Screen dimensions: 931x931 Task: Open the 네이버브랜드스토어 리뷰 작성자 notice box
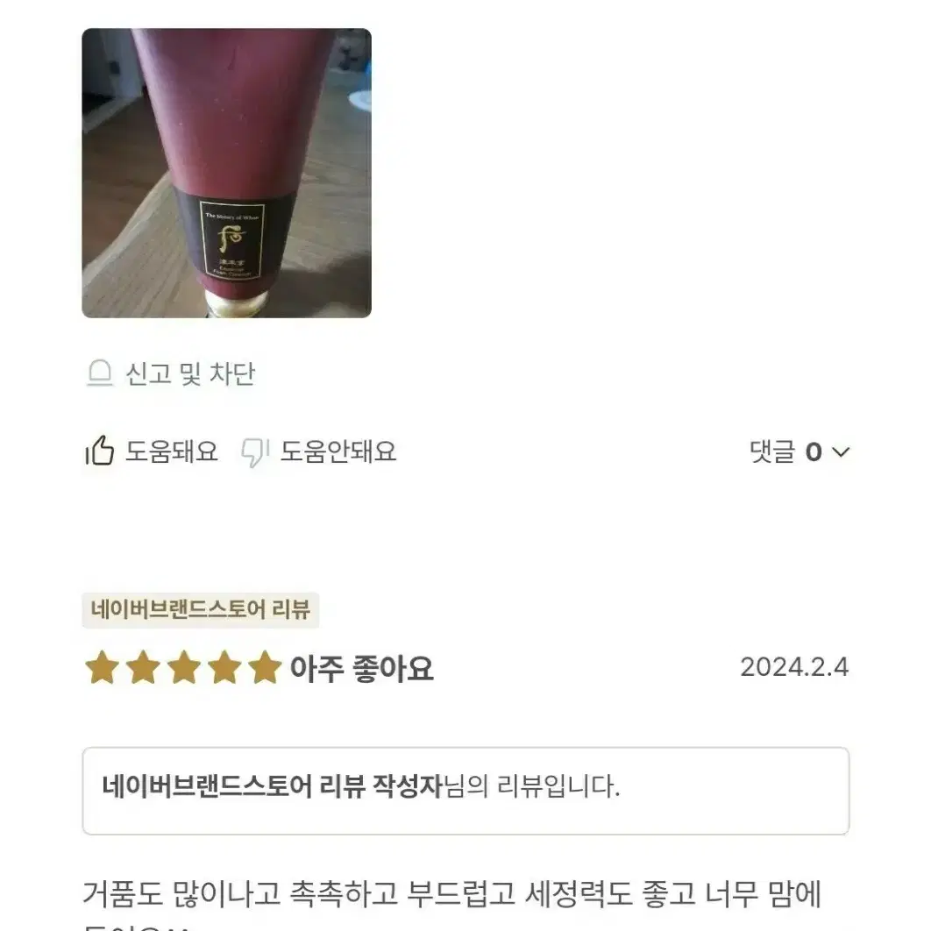pyautogui.click(x=466, y=791)
